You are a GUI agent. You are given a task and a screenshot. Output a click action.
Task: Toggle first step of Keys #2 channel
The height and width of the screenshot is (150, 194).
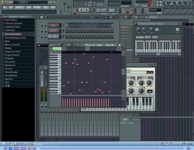(x=67, y=31)
